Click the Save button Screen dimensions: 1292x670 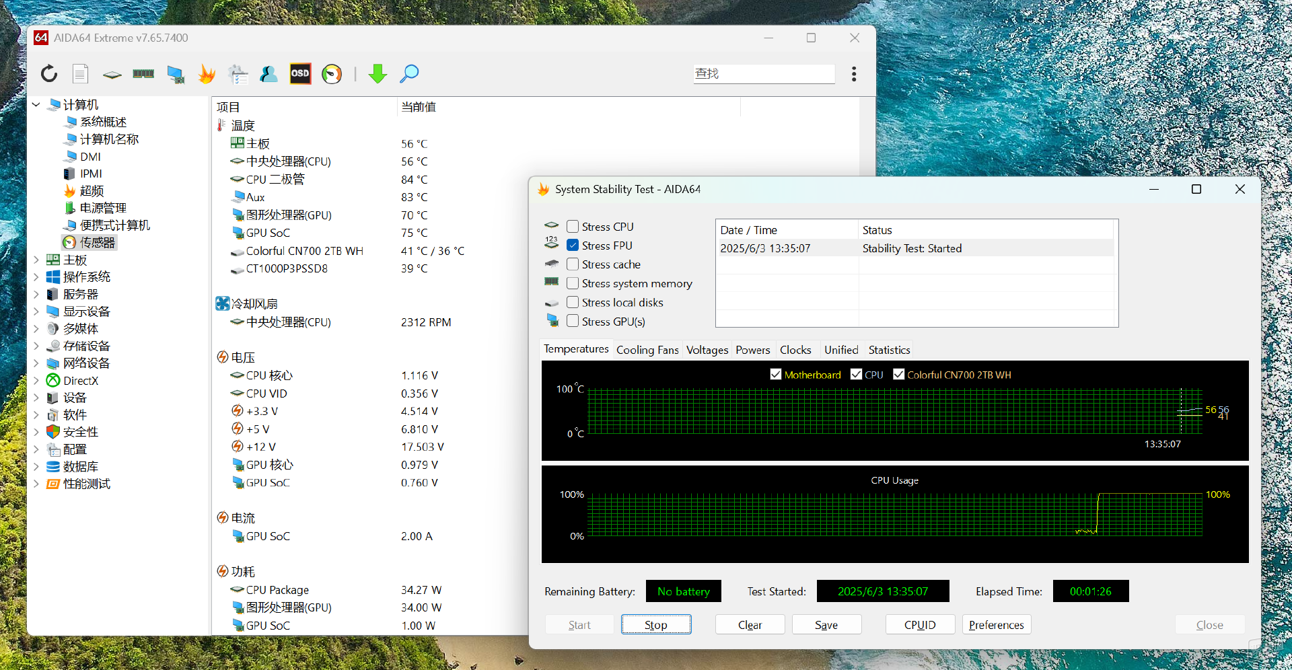coord(826,625)
